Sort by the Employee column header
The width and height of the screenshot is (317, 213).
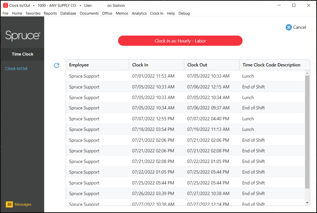[x=97, y=65]
